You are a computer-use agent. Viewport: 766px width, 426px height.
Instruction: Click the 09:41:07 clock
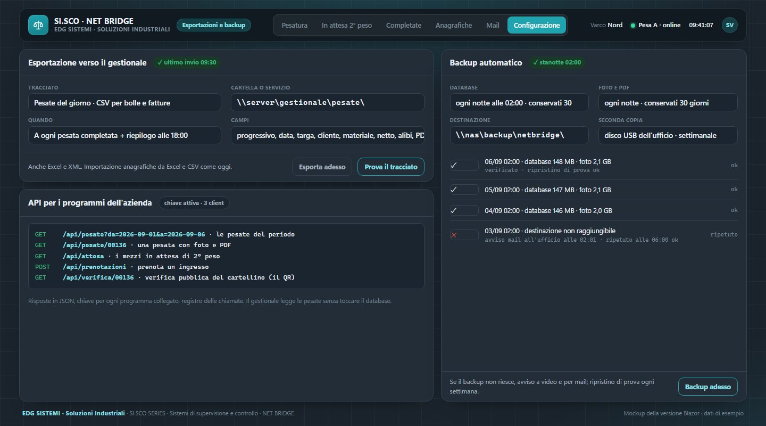point(701,25)
